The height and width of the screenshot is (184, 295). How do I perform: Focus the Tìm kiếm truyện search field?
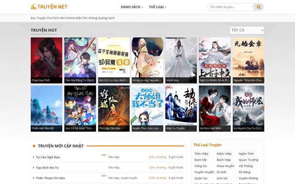point(231,7)
